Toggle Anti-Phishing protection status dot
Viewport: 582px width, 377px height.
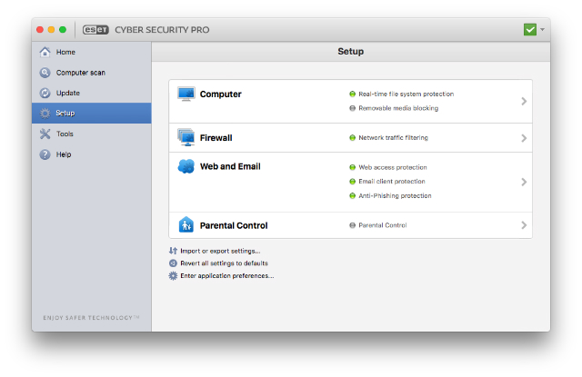click(x=352, y=195)
